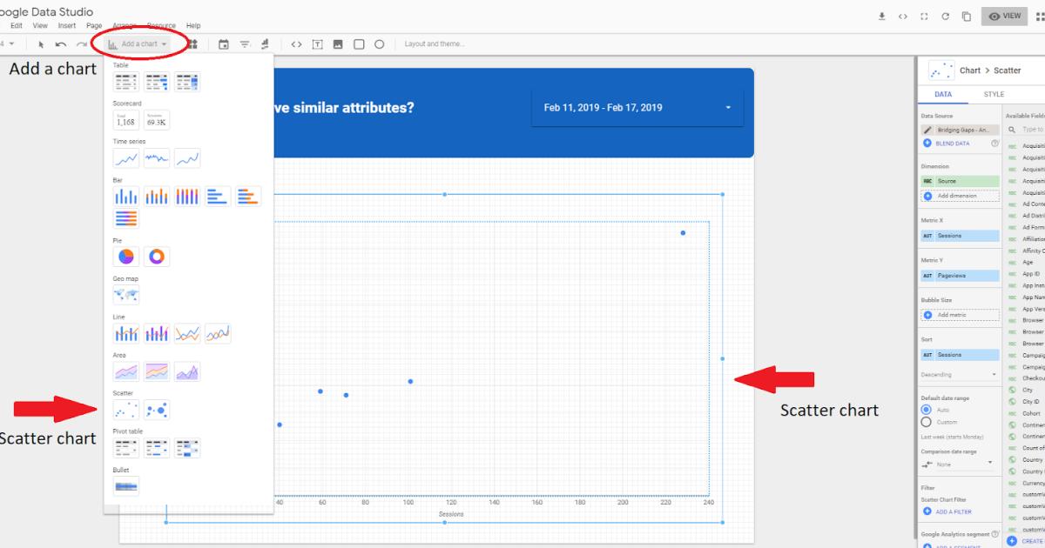Select the plain line chart

(x=187, y=333)
